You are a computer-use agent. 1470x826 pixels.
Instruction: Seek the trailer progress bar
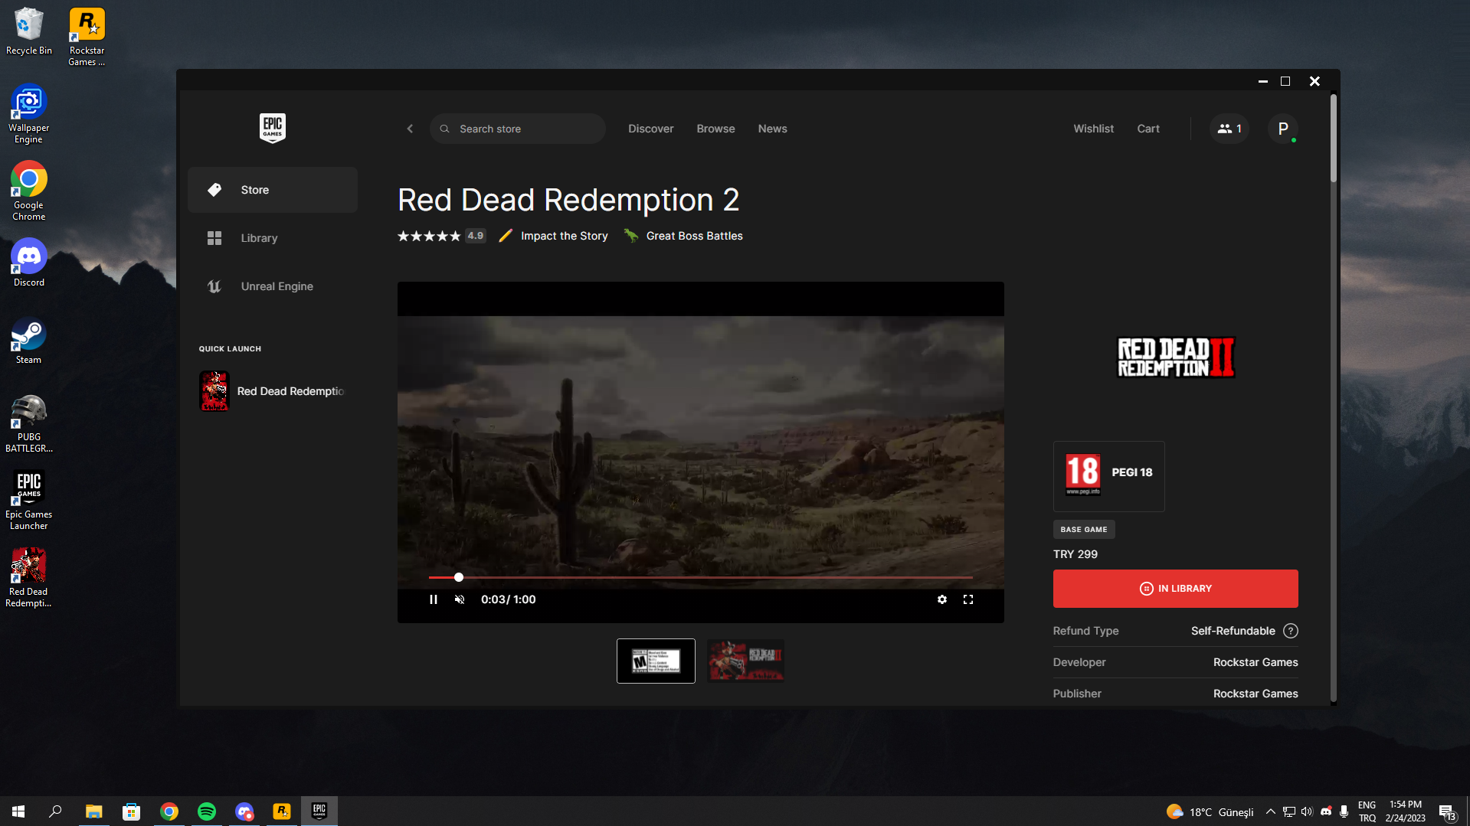(700, 577)
